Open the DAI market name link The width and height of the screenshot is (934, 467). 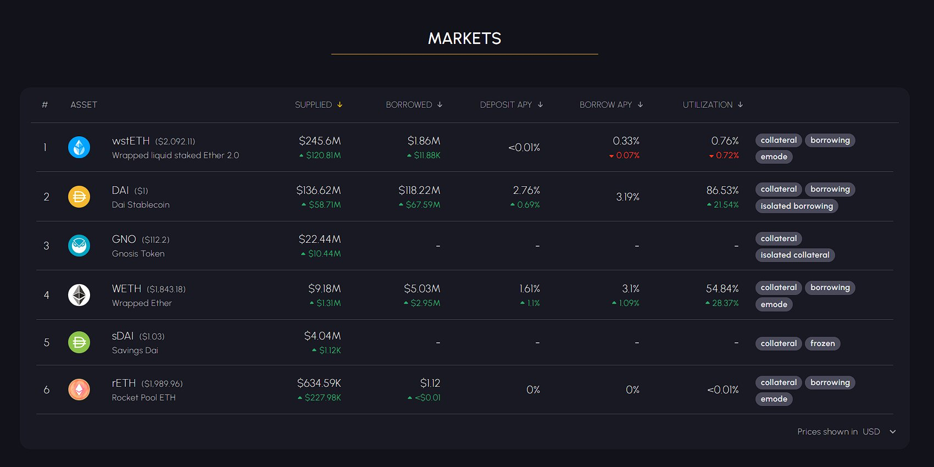120,191
